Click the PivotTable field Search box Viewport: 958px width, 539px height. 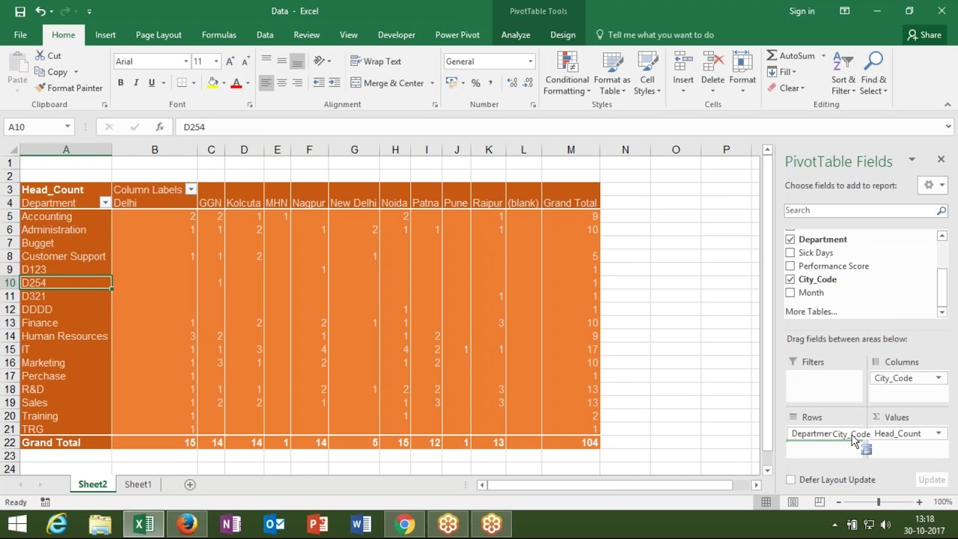click(866, 210)
